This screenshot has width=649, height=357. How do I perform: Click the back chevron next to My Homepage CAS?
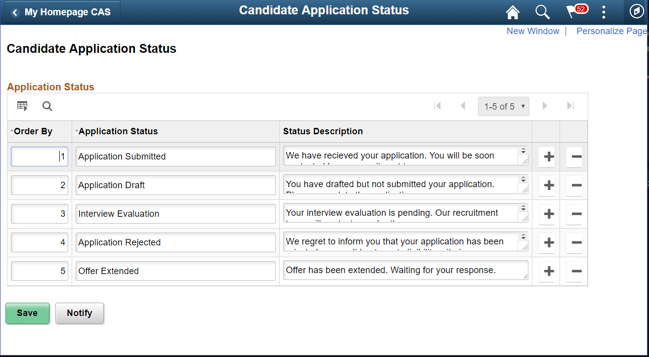click(15, 12)
